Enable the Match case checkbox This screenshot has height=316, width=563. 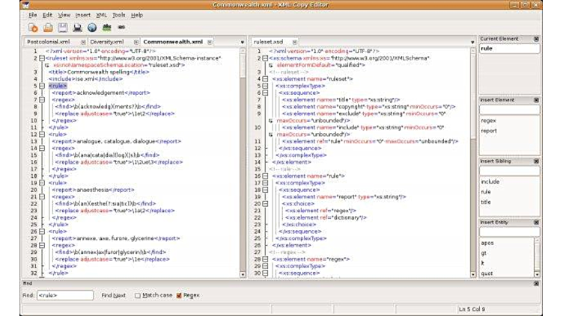[138, 296]
